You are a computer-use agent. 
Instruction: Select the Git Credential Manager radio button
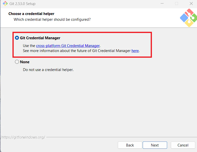pos(17,38)
